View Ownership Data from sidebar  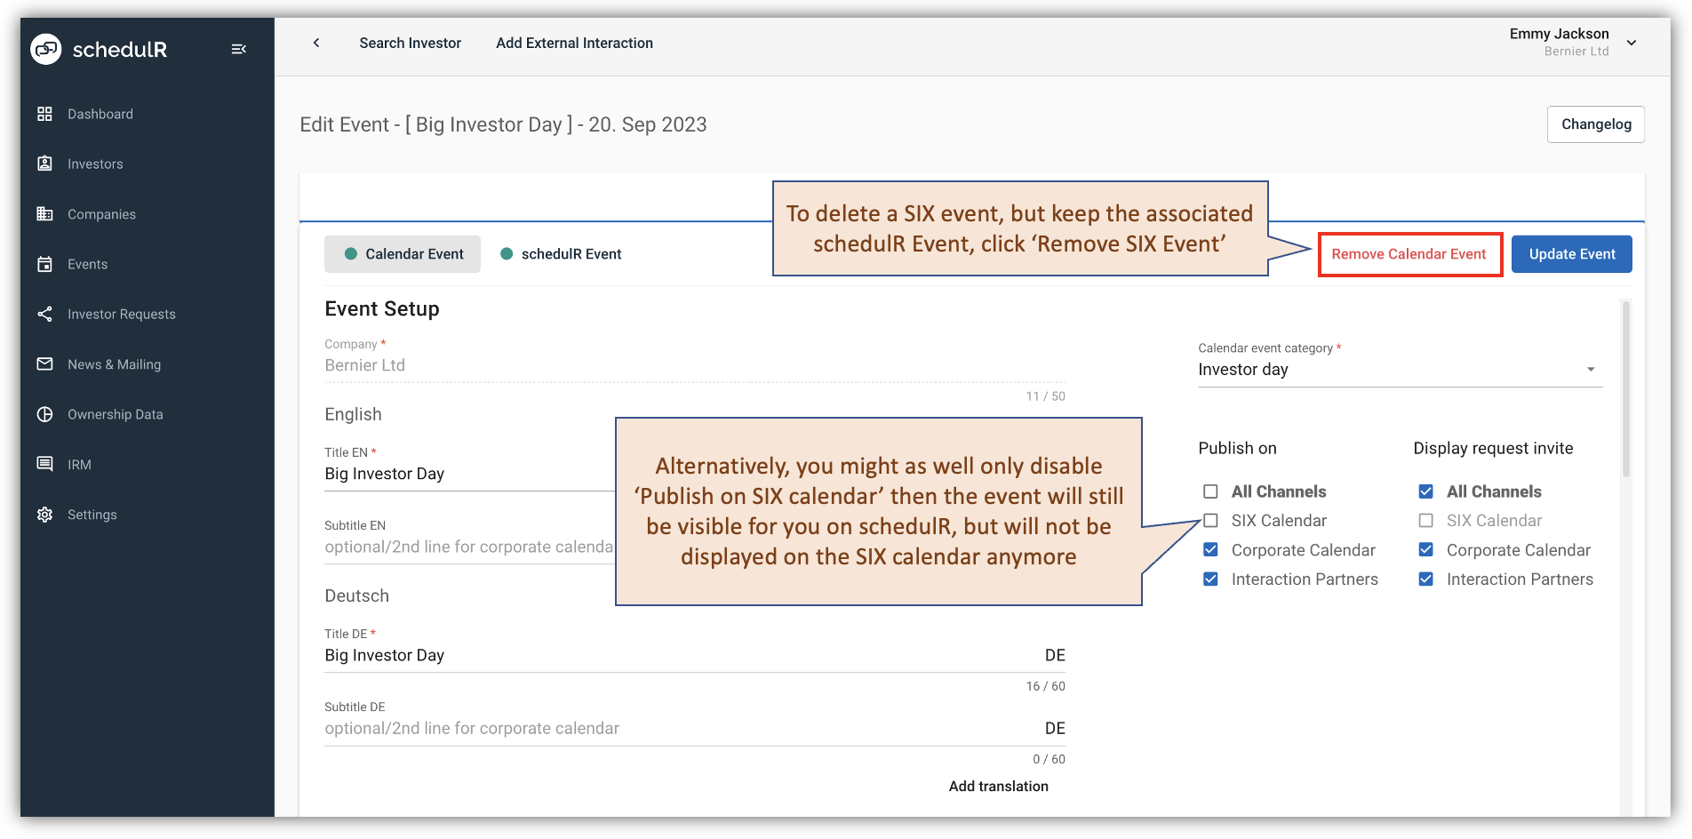click(115, 414)
